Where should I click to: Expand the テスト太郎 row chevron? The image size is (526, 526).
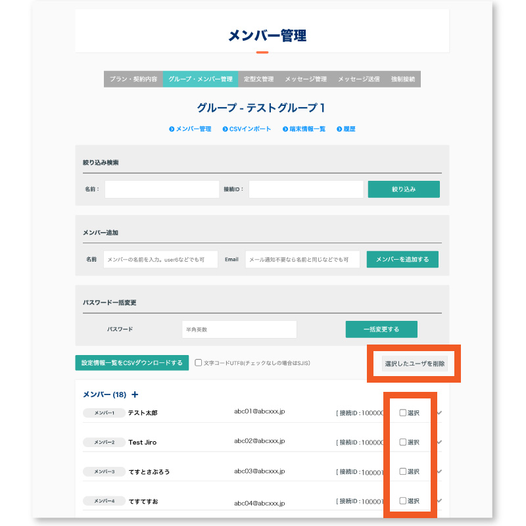[439, 413]
